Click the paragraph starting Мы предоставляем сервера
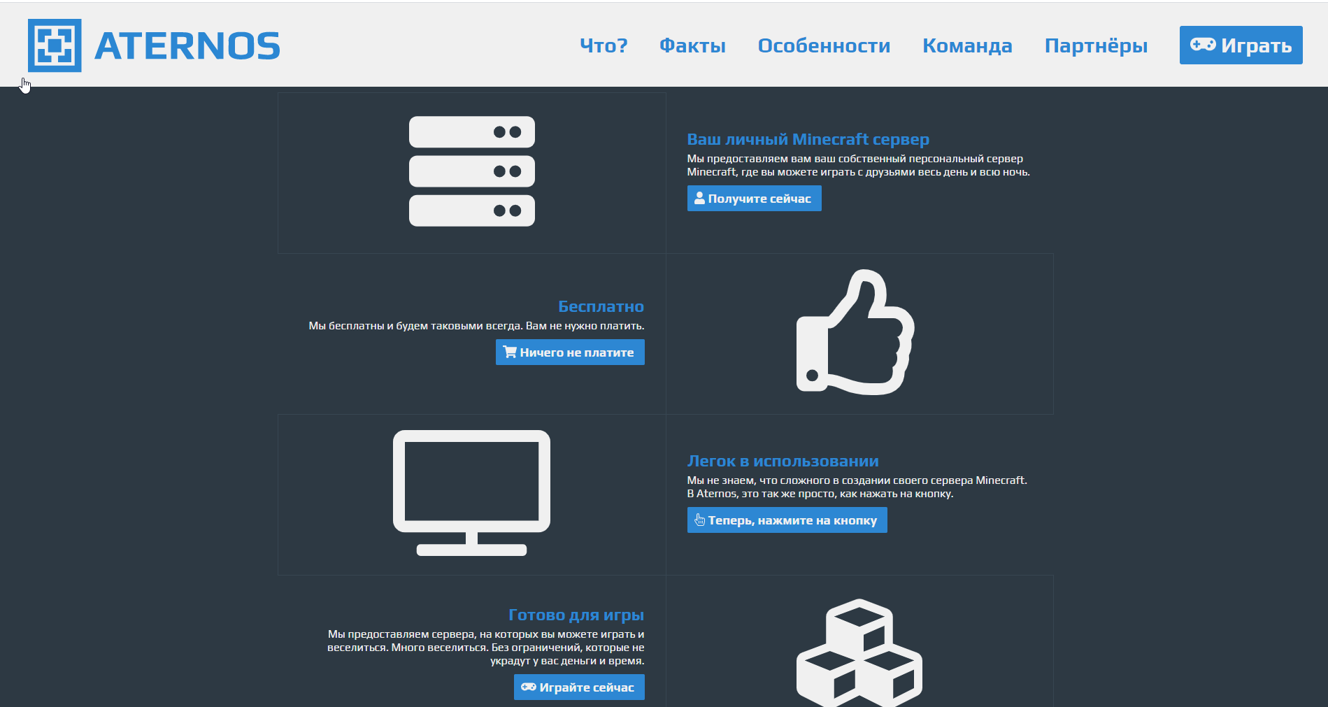Image resolution: width=1328 pixels, height=707 pixels. (485, 648)
